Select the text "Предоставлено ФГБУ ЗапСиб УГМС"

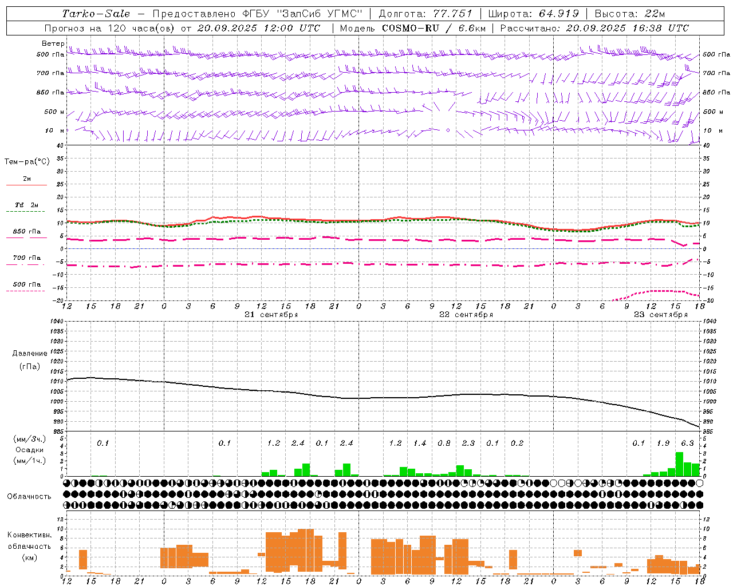click(258, 14)
